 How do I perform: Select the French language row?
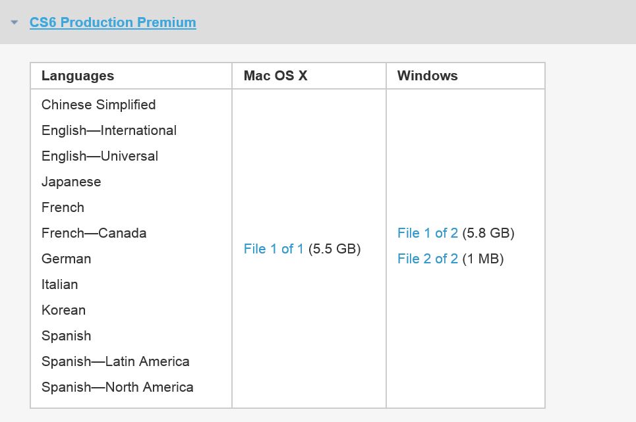coord(63,207)
